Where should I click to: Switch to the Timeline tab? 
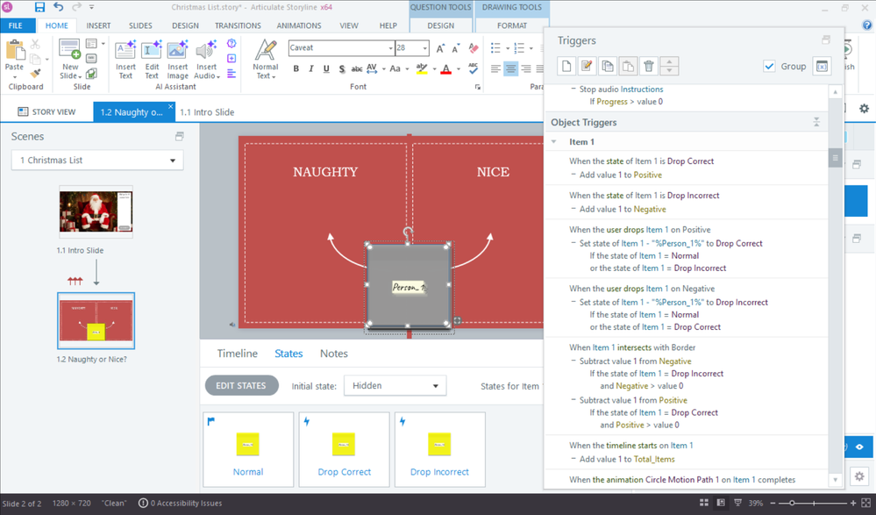click(x=237, y=354)
